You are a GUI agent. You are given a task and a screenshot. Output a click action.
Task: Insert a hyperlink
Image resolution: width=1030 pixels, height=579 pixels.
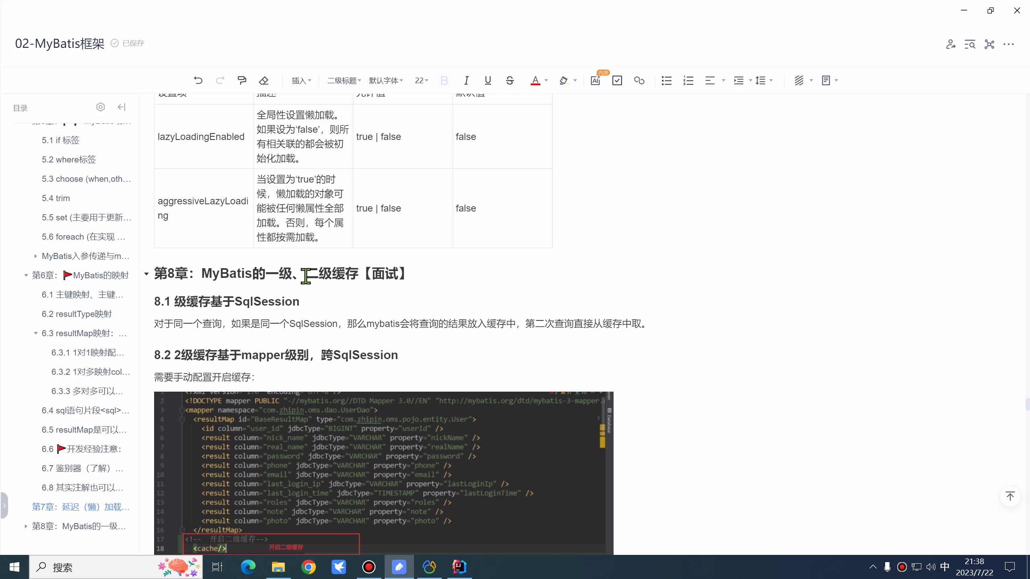(639, 80)
